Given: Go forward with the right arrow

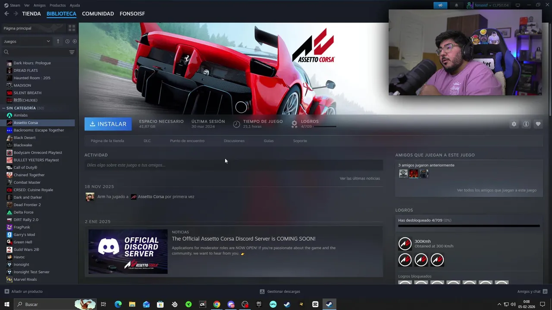Looking at the screenshot, I should (16, 14).
